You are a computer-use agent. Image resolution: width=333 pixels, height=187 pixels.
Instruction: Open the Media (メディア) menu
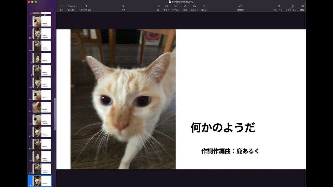click(x=195, y=8)
